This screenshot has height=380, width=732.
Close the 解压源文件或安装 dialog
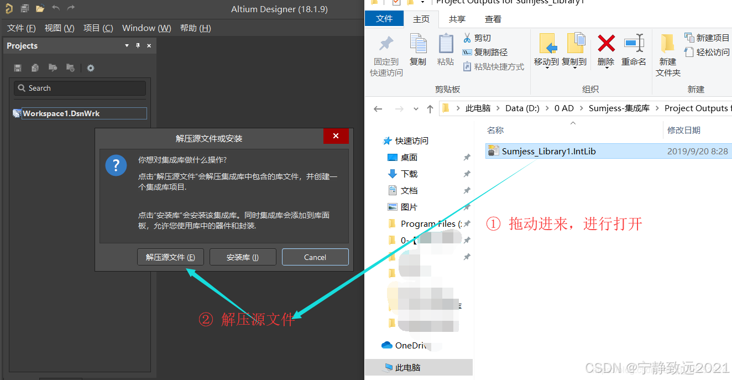[336, 137]
